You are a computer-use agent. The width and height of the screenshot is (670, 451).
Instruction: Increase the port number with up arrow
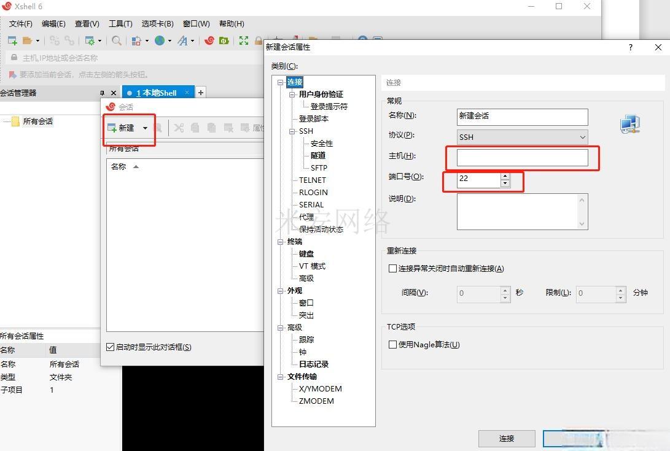[x=505, y=175]
